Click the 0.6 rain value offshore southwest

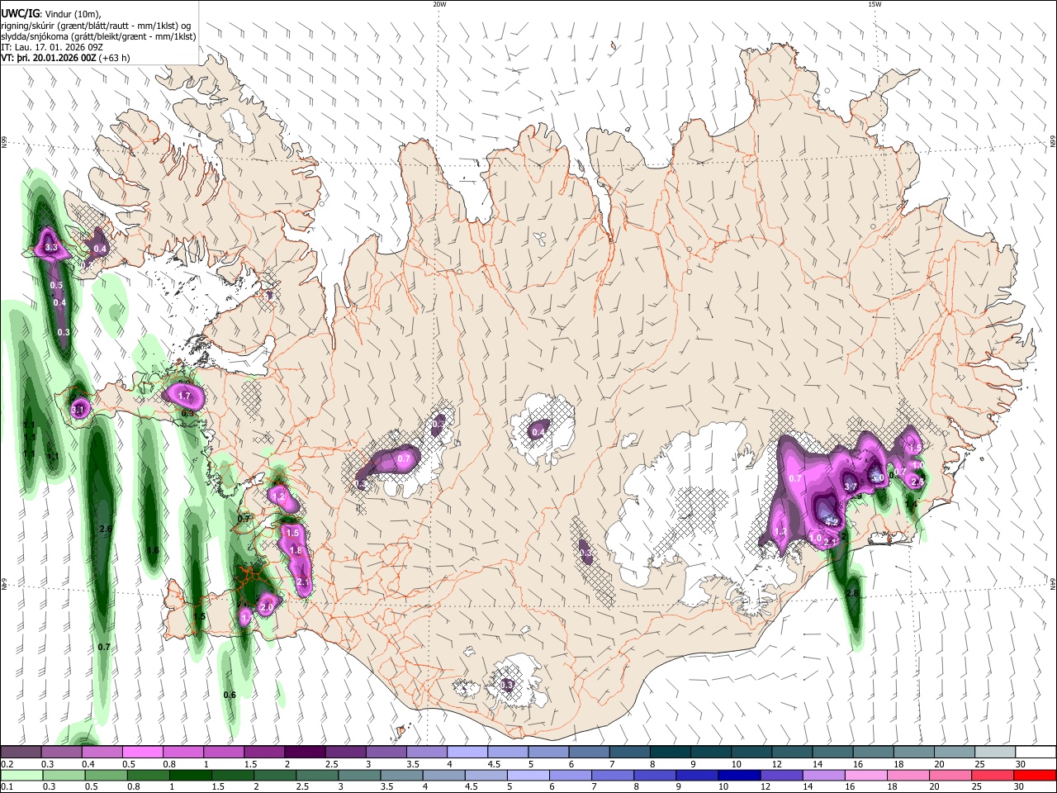pos(230,695)
